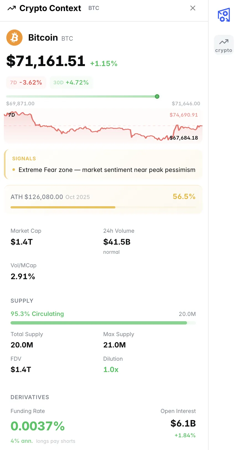Toggle the 7D -3.62% performance badge

26,82
